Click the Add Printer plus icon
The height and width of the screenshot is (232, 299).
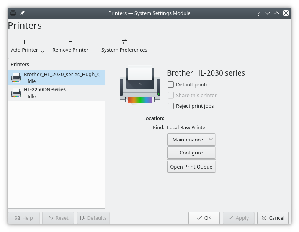click(x=25, y=42)
